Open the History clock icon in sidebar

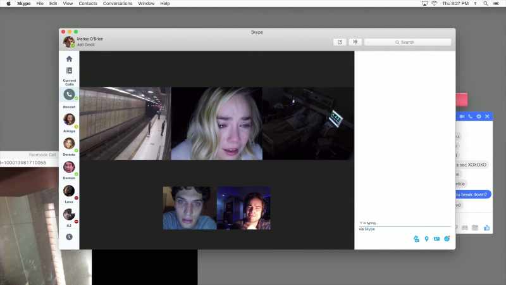pyautogui.click(x=69, y=237)
